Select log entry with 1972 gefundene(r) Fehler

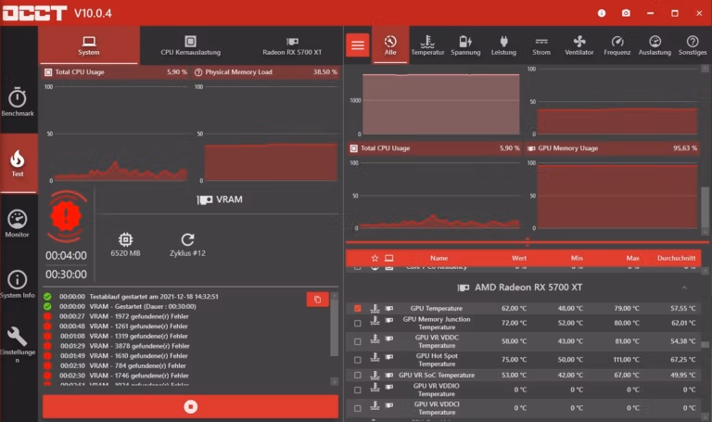tap(118, 316)
